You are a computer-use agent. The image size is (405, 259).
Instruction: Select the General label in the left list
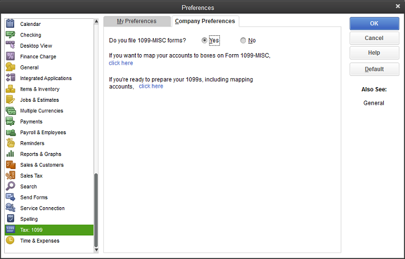coord(29,67)
